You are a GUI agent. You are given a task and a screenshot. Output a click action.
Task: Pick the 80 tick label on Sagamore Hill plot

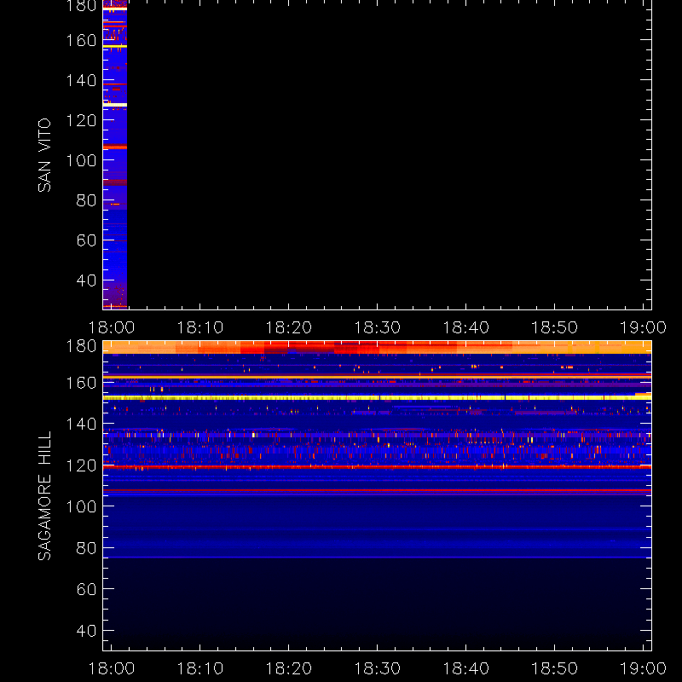(86, 548)
